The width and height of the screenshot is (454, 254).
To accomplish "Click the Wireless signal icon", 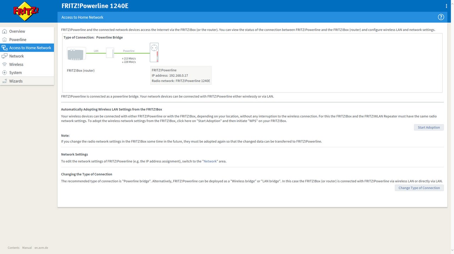I will click(x=5, y=64).
